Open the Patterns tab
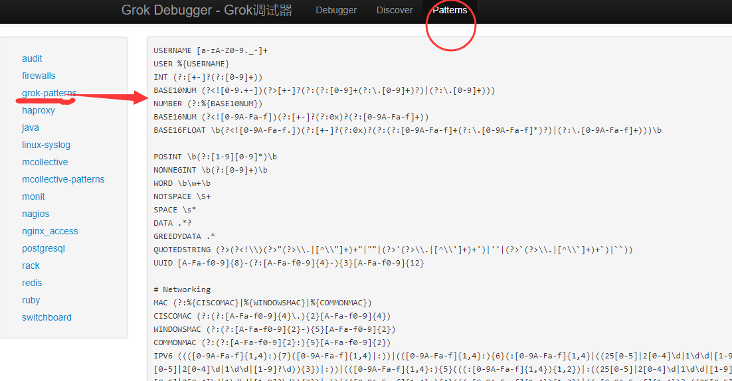The width and height of the screenshot is (732, 381). pos(450,10)
